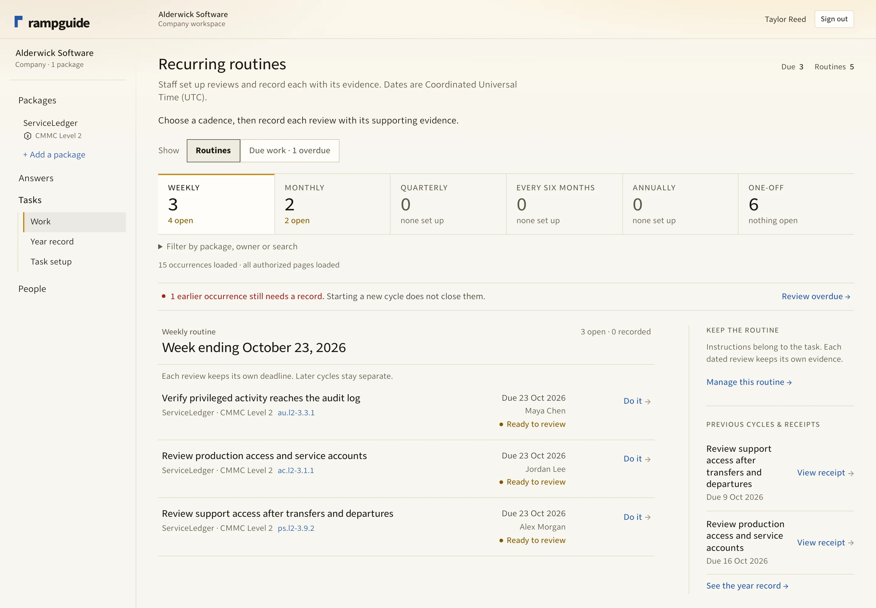This screenshot has width=876, height=608.
Task: Open Tasks in the sidebar
Action: [30, 200]
